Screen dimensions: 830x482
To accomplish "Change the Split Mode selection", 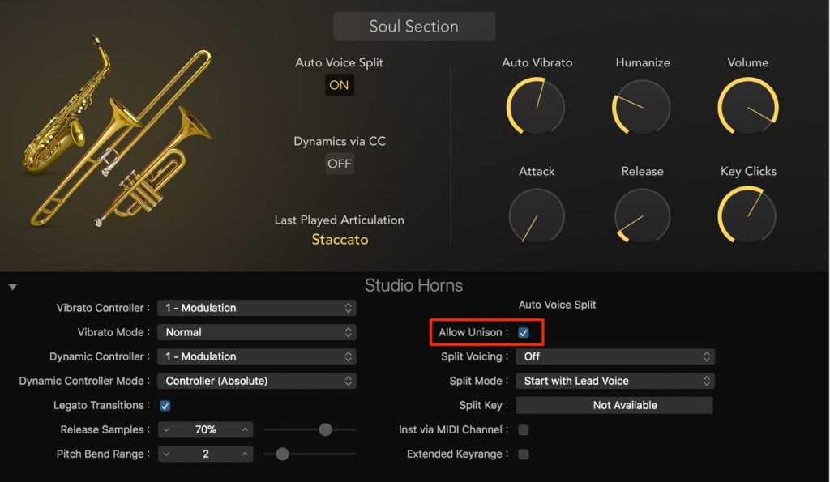I will pos(614,380).
